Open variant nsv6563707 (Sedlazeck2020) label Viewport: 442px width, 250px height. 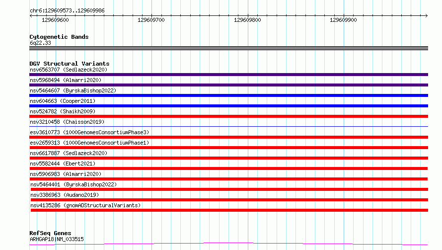click(69, 70)
